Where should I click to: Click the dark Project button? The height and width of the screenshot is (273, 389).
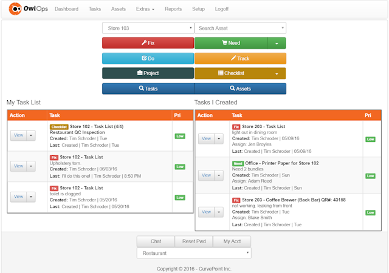point(148,73)
